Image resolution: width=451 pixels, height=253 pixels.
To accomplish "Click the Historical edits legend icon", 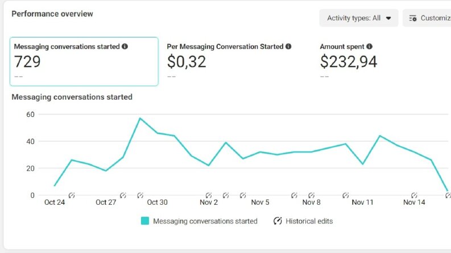I will click(x=278, y=221).
